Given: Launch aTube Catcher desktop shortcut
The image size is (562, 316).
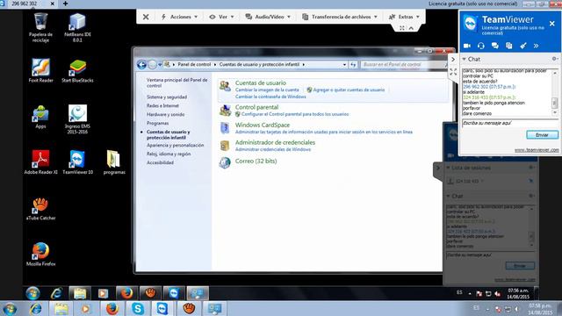Looking at the screenshot, I should click(x=40, y=209).
